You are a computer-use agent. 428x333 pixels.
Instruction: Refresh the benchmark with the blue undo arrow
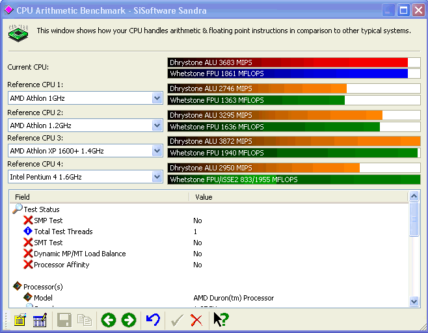pos(153,319)
